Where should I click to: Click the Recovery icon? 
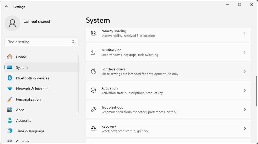point(93,128)
